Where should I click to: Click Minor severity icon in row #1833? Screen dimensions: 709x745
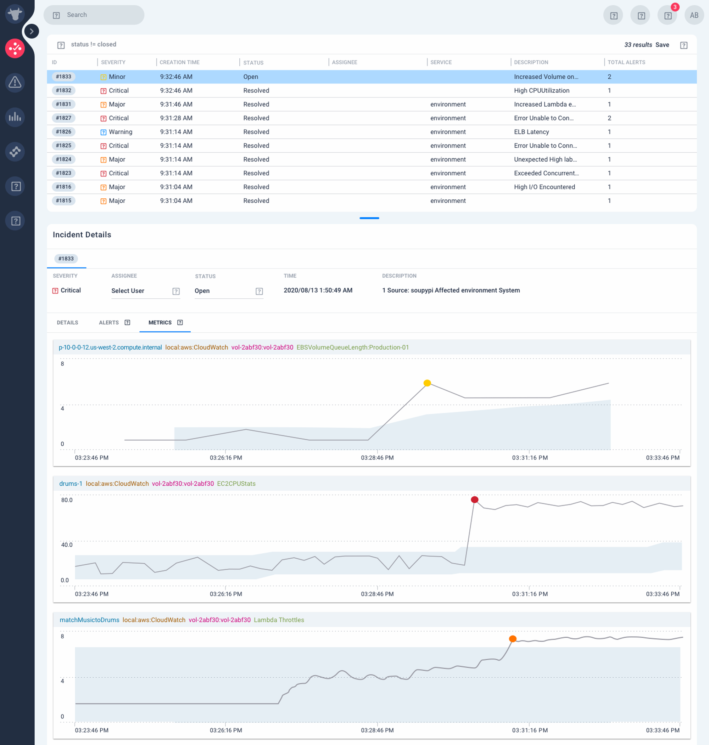click(x=103, y=77)
